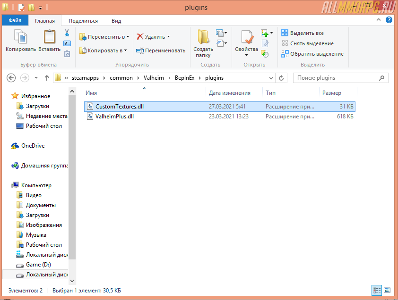Click the Rename icon
Image resolution: width=398 pixels, height=300 pixels.
(140, 50)
